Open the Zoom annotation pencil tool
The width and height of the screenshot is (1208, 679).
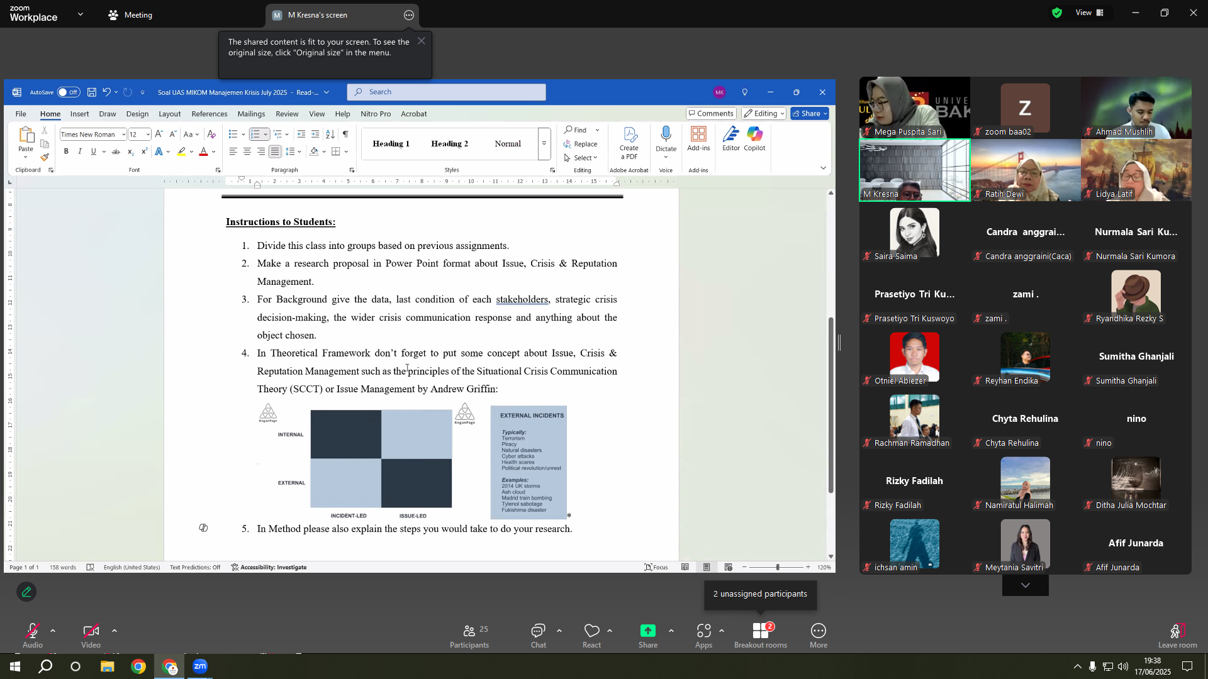tap(26, 592)
